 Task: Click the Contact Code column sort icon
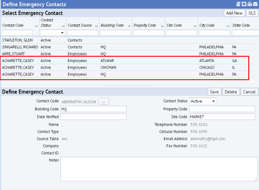tap(36, 26)
